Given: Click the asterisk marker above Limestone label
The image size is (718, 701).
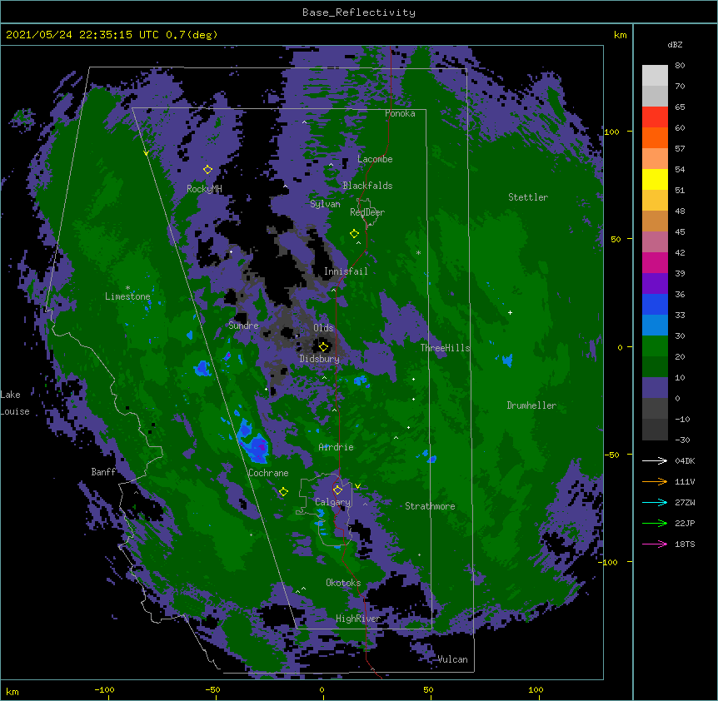Looking at the screenshot, I should pyautogui.click(x=127, y=288).
